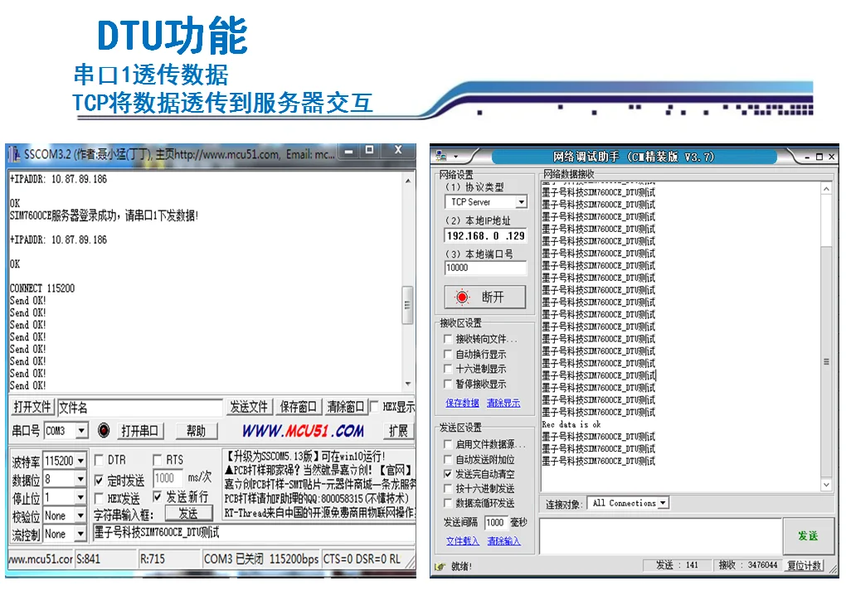Click the 保存数据 link

pyautogui.click(x=462, y=403)
